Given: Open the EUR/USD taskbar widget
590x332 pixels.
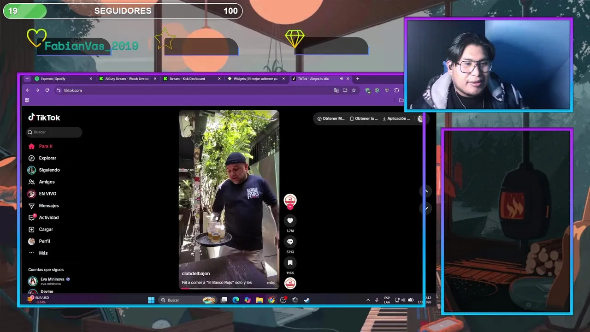Looking at the screenshot, I should (38, 300).
